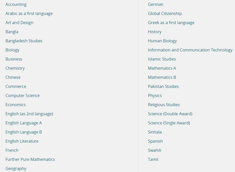Choose Mathematics A
Viewport: 235px width, 172px height.
[x=162, y=68]
